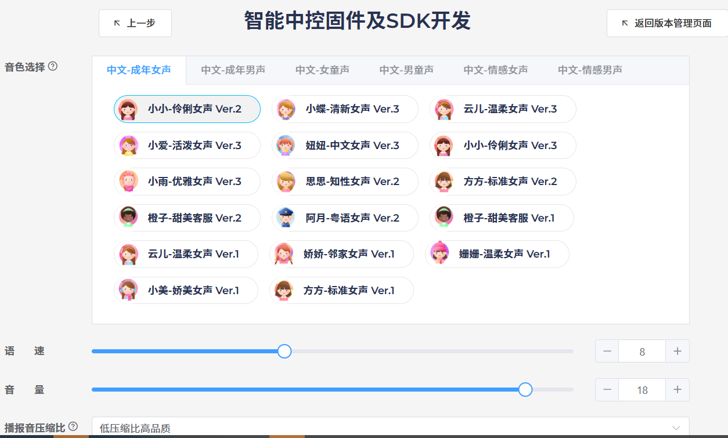Viewport: 728px width, 438px height.
Task: Select the 小爱-活泼女声 Ver.3 voice option
Action: [187, 146]
